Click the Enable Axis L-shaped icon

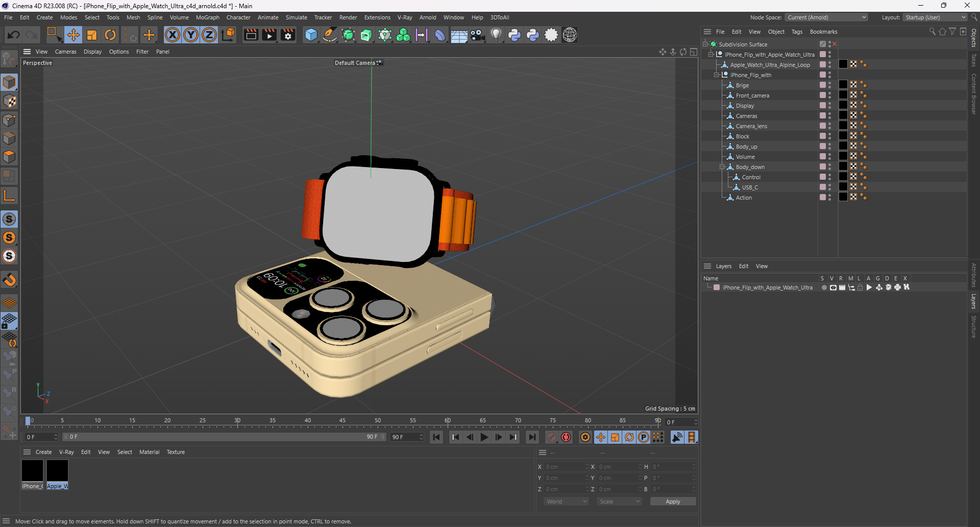point(9,196)
